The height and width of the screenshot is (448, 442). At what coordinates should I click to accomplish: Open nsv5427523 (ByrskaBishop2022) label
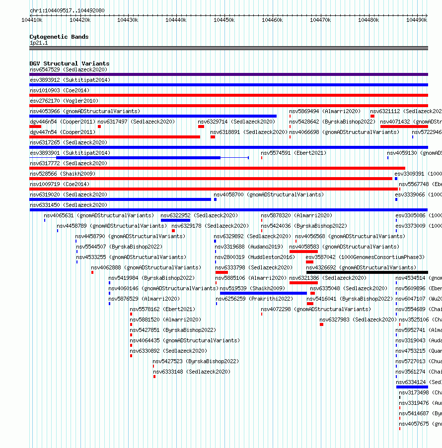point(196,362)
